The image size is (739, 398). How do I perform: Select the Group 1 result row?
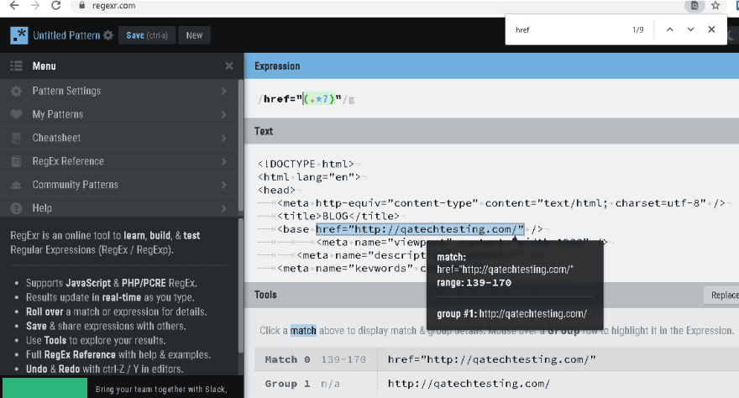click(497, 384)
